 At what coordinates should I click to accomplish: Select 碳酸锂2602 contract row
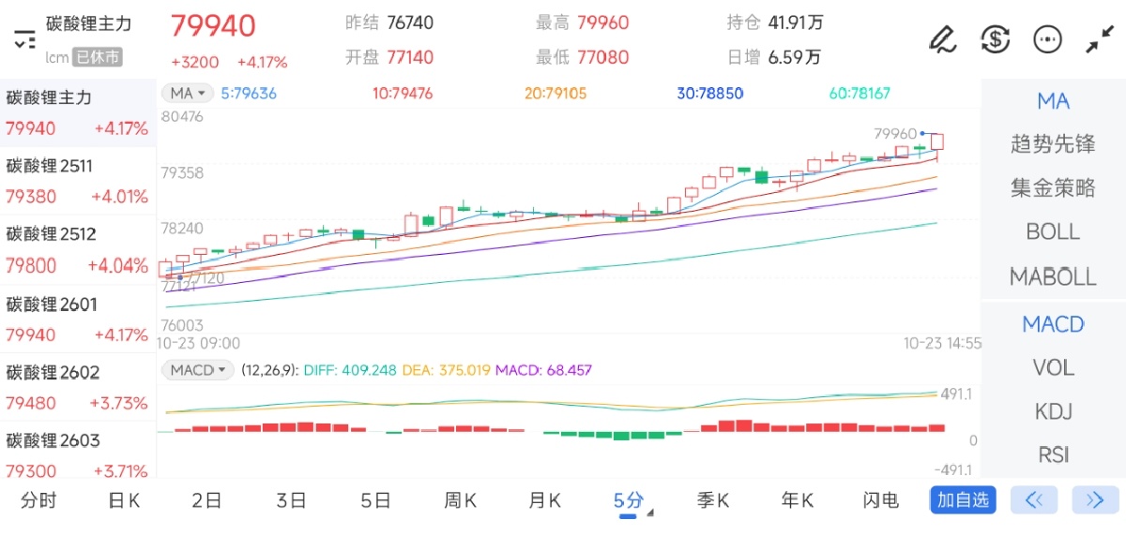click(77, 387)
